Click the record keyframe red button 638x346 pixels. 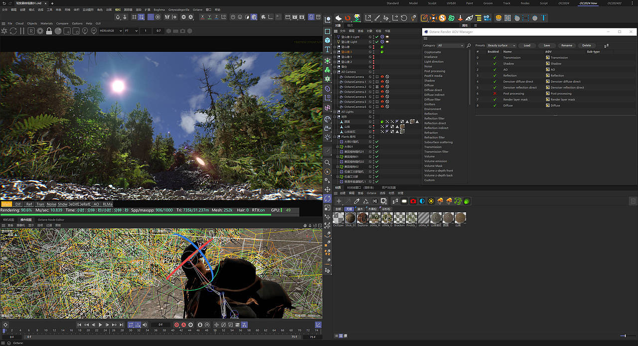pos(176,325)
